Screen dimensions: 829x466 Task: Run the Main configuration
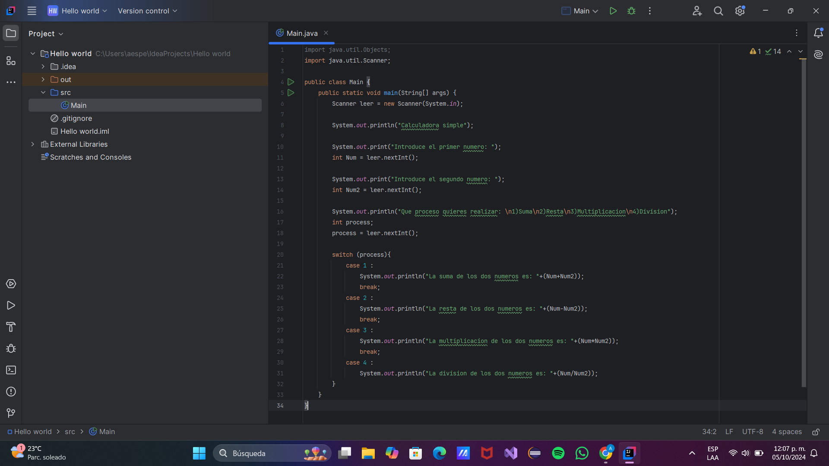tap(613, 11)
